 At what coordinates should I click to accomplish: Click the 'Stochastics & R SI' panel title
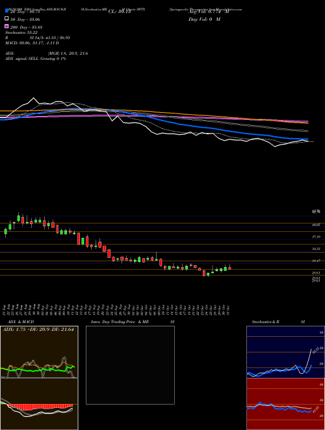278,322
